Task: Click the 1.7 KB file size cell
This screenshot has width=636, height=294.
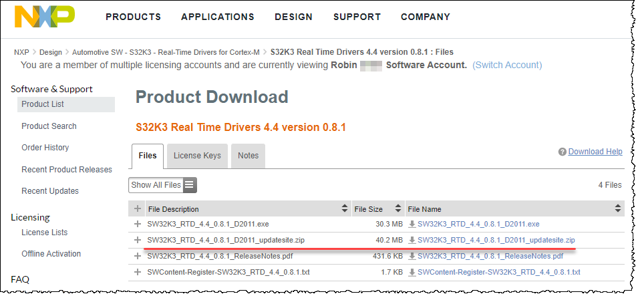Action: pyautogui.click(x=391, y=272)
